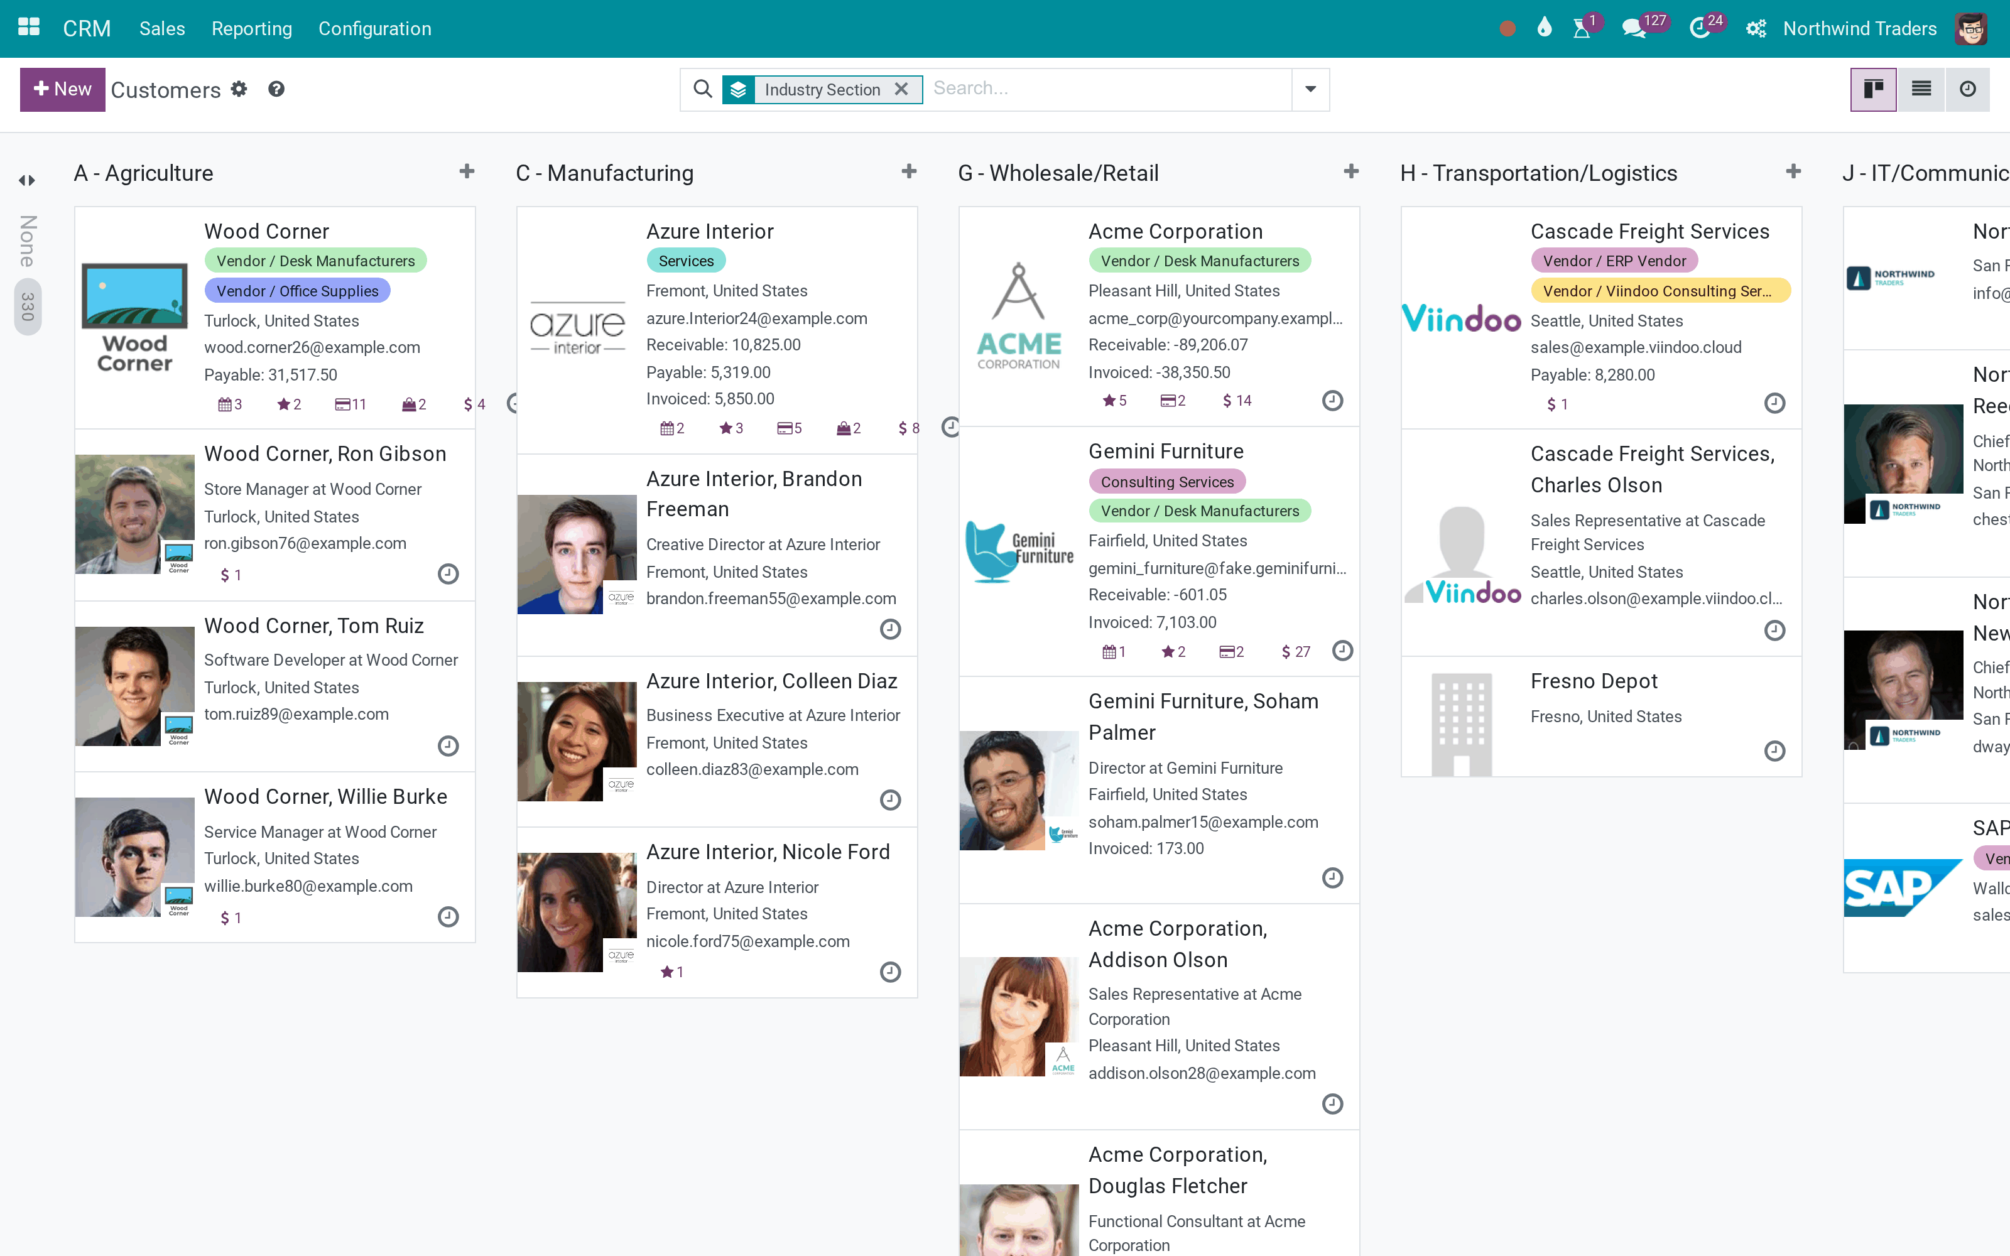Click the search magnifier icon

703,89
